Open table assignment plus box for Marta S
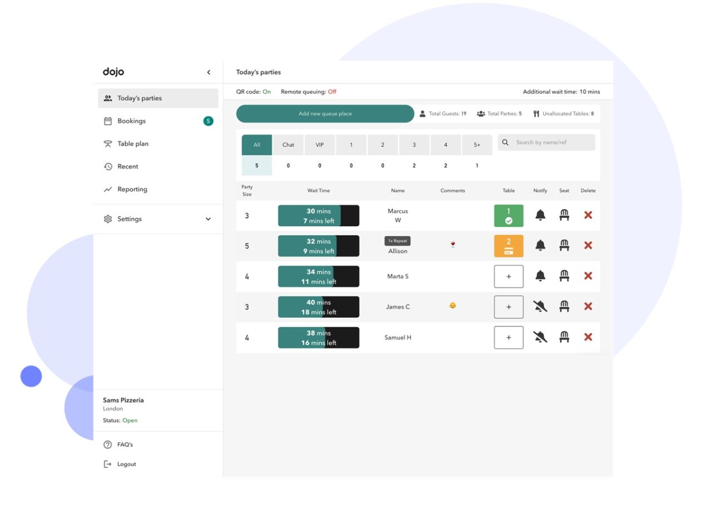This screenshot has width=717, height=505. coord(508,276)
